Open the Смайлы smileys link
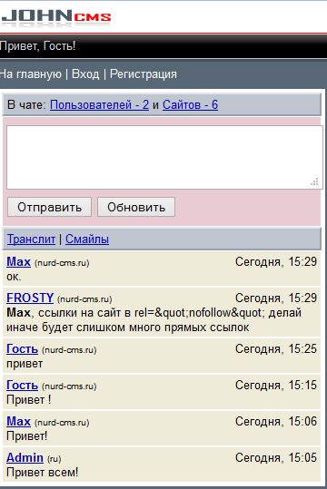This screenshot has width=327, height=489. 87,240
